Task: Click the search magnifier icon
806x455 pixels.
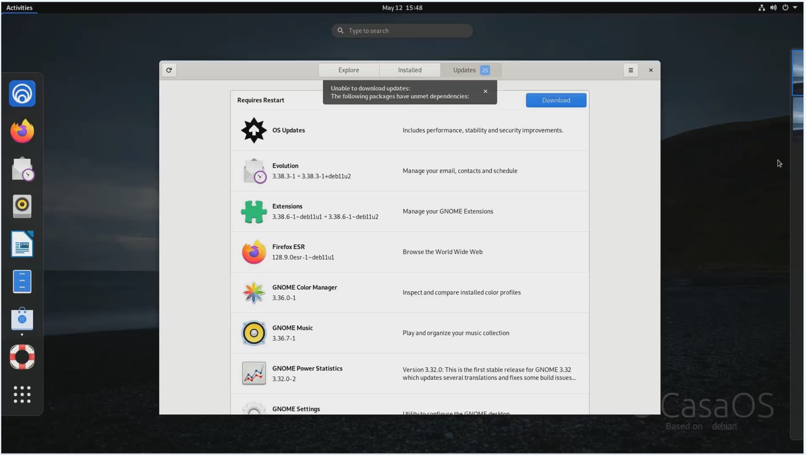Action: pyautogui.click(x=340, y=31)
